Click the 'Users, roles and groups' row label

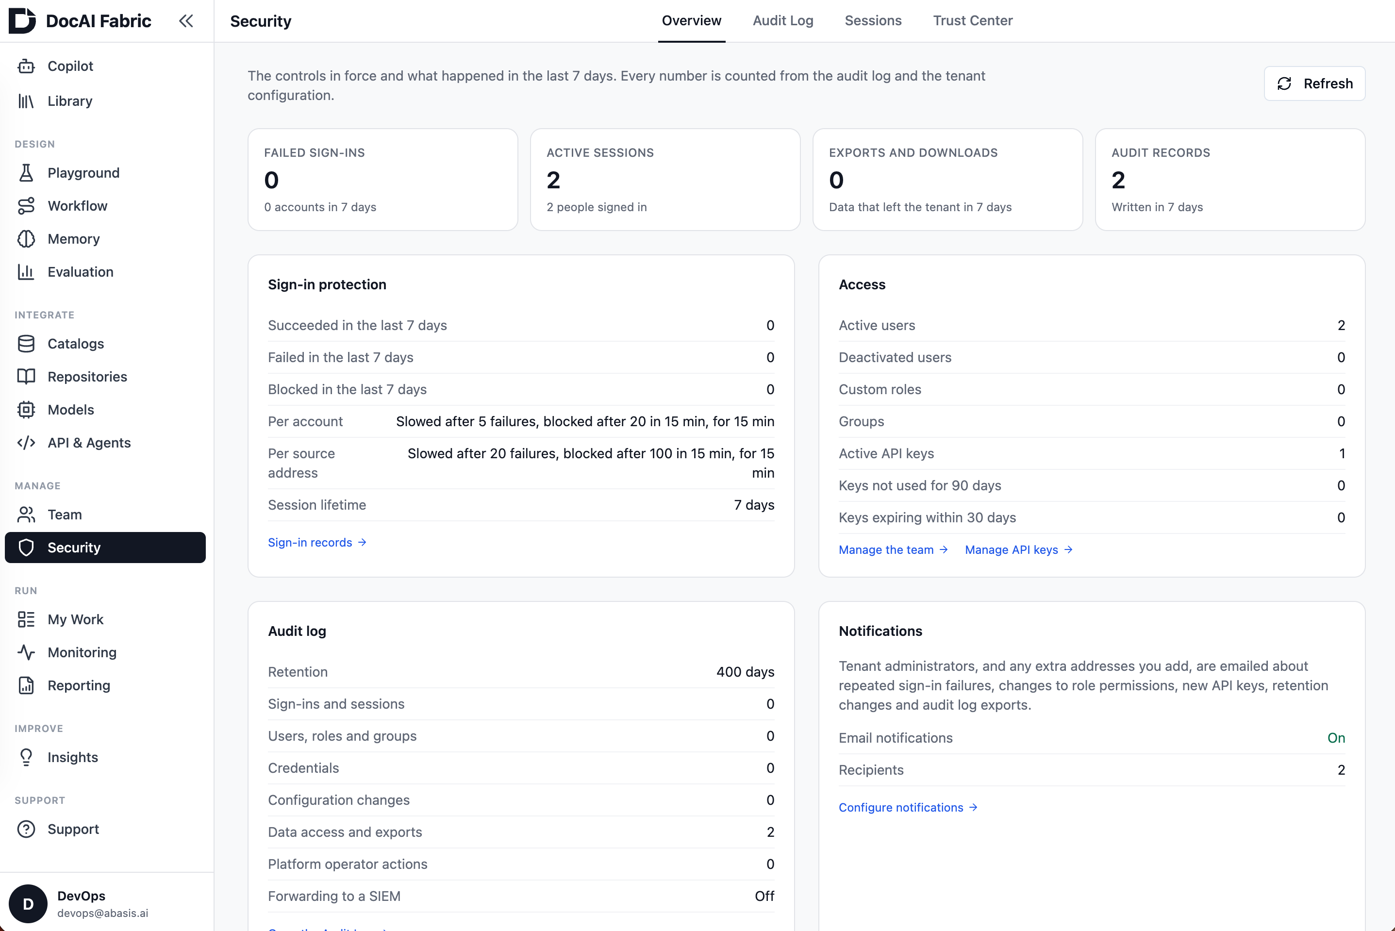click(342, 736)
